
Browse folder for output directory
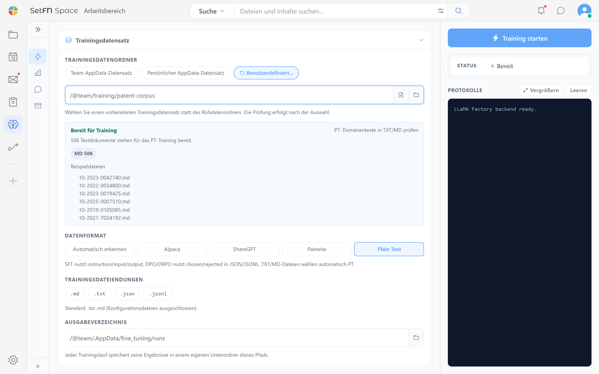click(x=416, y=338)
